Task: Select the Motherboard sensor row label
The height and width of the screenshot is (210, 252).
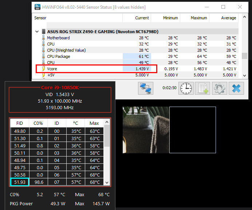Action: click(x=58, y=38)
